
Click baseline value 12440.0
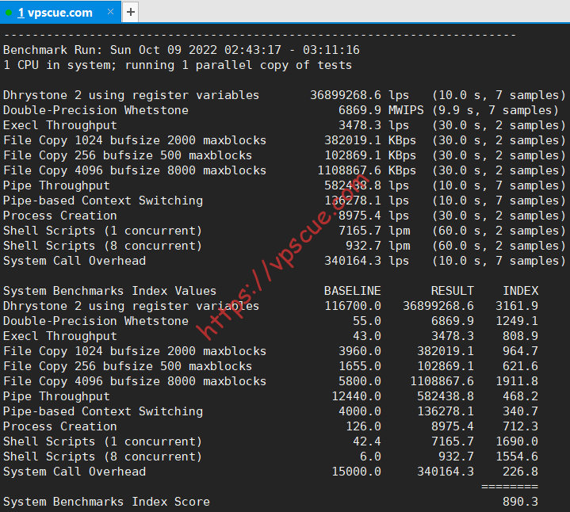click(x=356, y=396)
